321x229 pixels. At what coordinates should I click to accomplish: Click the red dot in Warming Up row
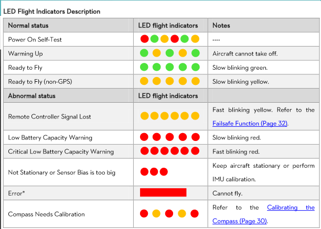(182, 53)
